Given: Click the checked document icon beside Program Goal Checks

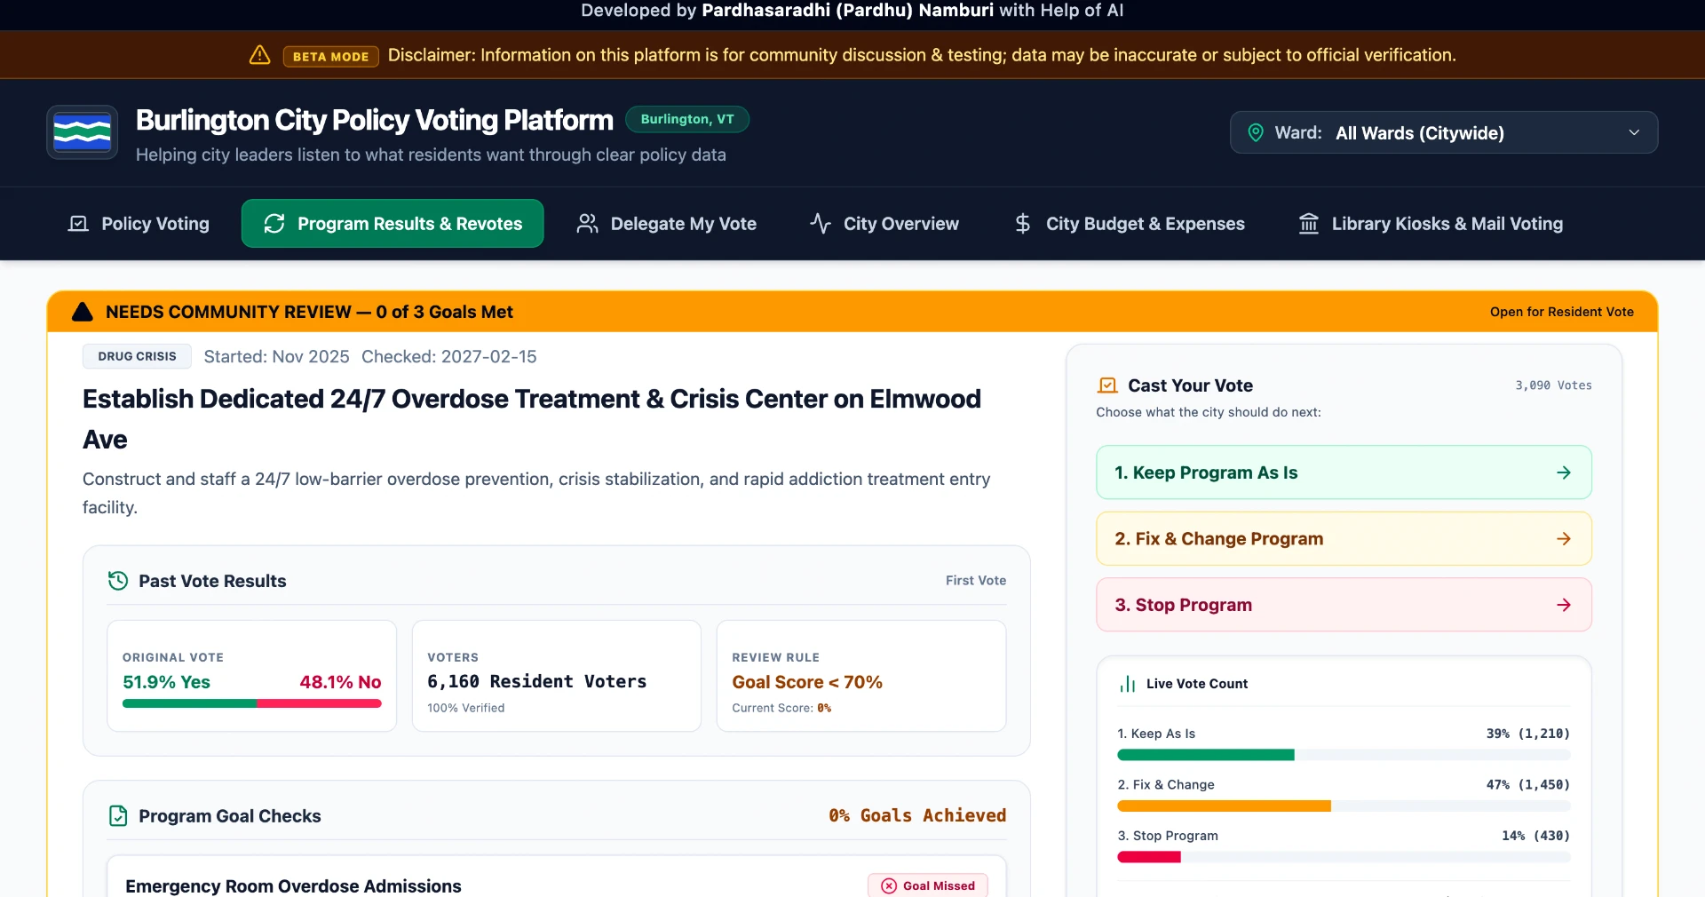Looking at the screenshot, I should point(118,816).
